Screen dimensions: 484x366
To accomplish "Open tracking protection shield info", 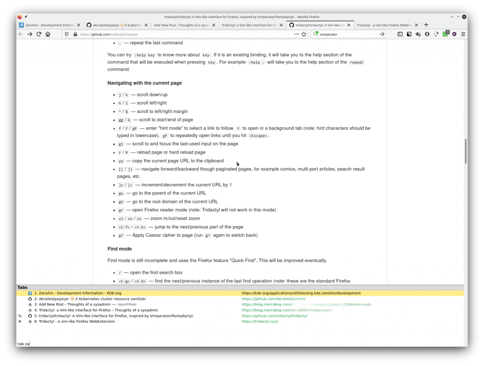I will 67,35.
